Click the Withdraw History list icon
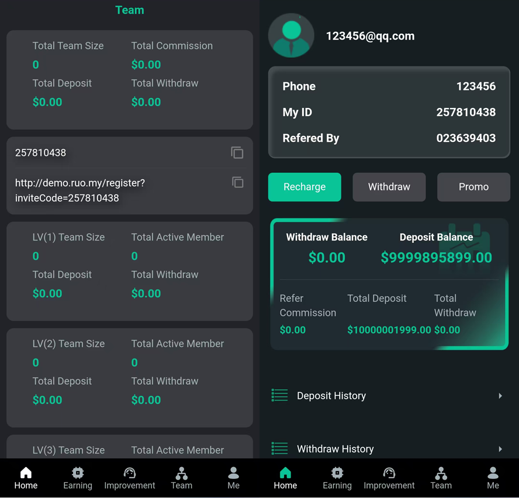This screenshot has width=519, height=498. (x=280, y=448)
